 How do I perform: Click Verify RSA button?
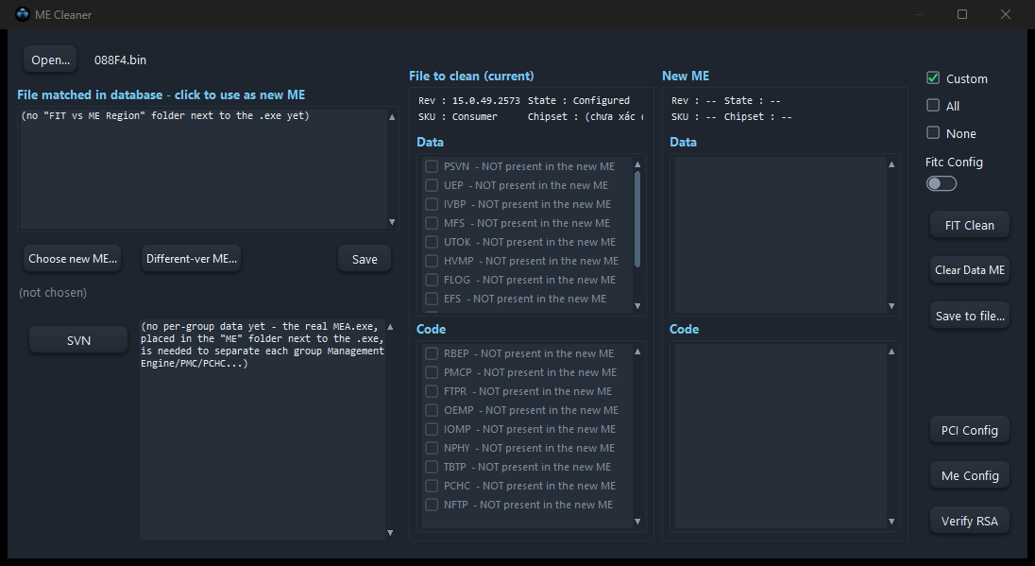[970, 521]
